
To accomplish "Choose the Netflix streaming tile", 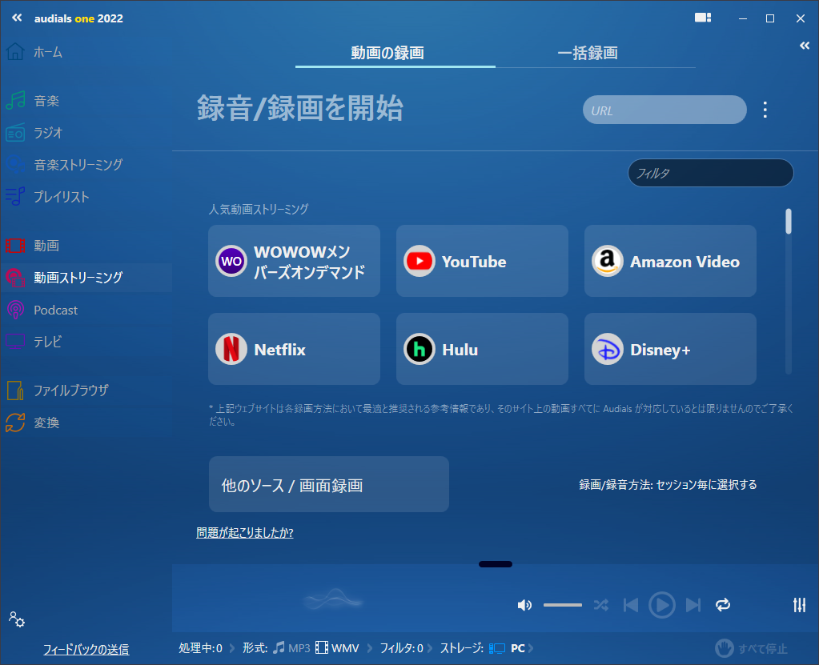I will 294,349.
